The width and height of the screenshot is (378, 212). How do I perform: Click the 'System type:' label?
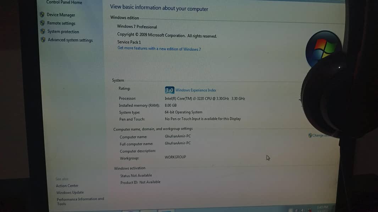click(x=129, y=112)
